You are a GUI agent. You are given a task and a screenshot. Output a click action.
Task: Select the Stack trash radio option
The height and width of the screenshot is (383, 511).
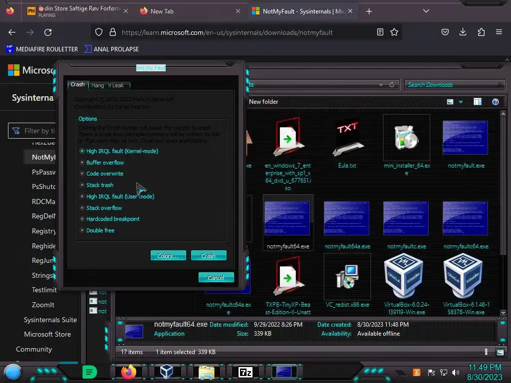(x=97, y=185)
